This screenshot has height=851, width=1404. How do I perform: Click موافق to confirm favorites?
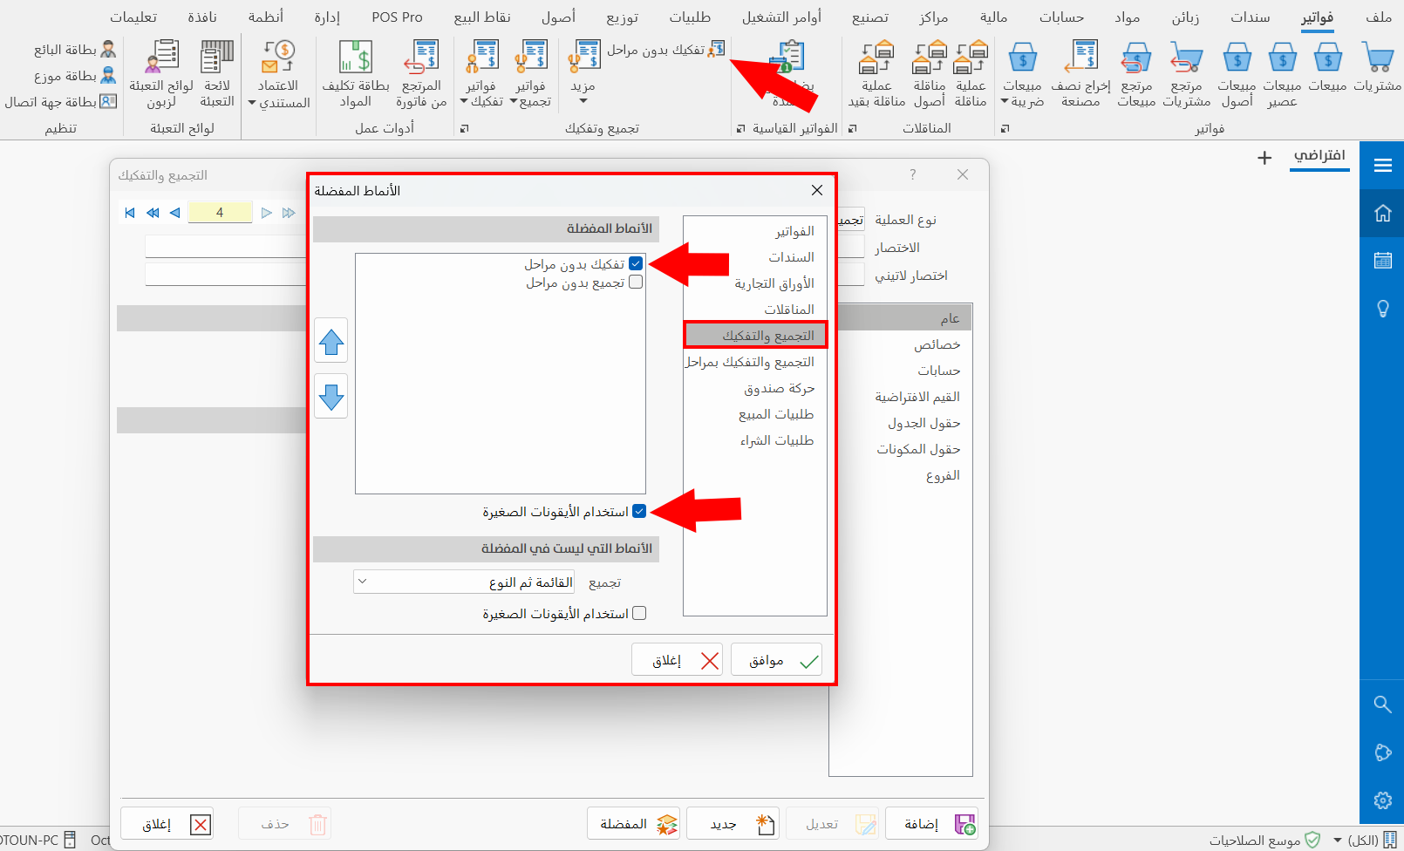tap(776, 660)
